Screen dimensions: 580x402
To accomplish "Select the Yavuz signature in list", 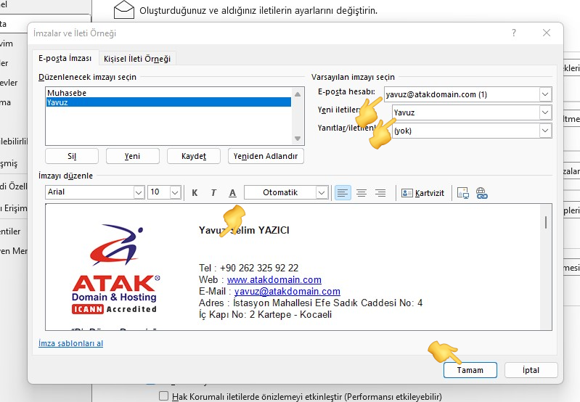I will point(168,102).
